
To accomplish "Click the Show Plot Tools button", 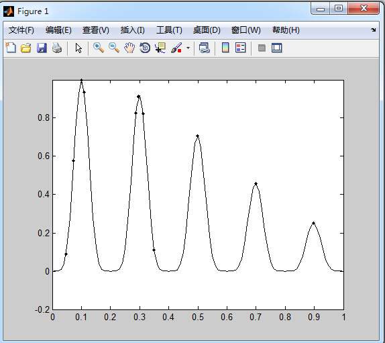I will point(277,48).
